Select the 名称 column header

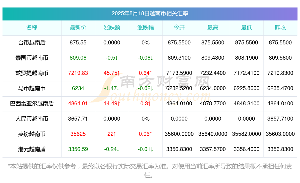[32, 27]
